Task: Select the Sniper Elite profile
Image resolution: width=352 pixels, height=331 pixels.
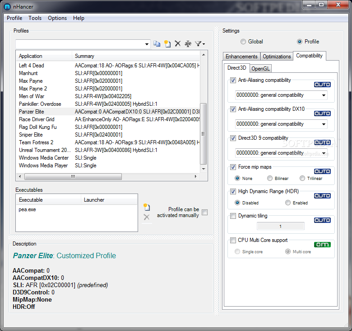Action: coord(108,135)
